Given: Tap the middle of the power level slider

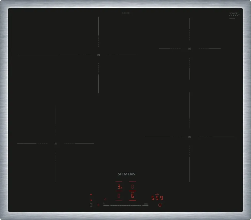Looking at the screenshot, I should tap(126, 205).
